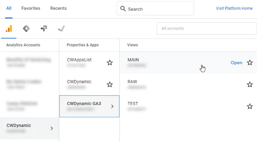This screenshot has height=142, width=257.
Task: Switch to the Recents tab
Action: (x=58, y=8)
